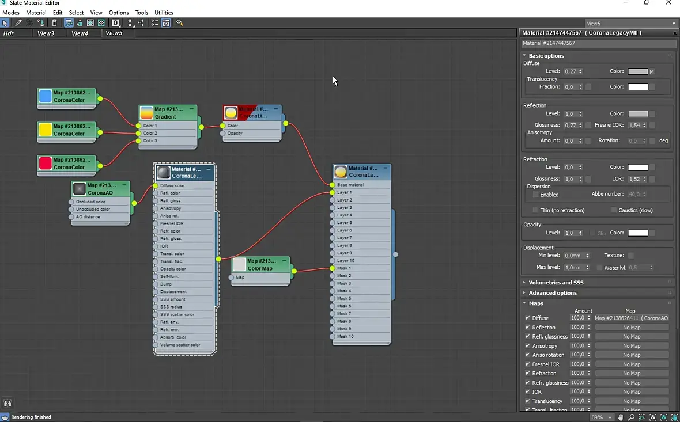Click the Lay Out All vertical icon

pos(130,23)
